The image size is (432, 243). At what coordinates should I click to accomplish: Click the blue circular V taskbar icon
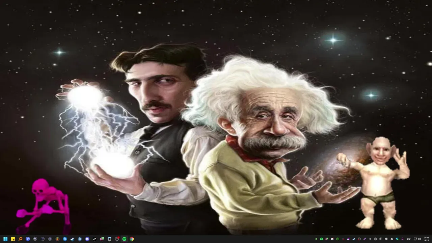(x=28, y=239)
